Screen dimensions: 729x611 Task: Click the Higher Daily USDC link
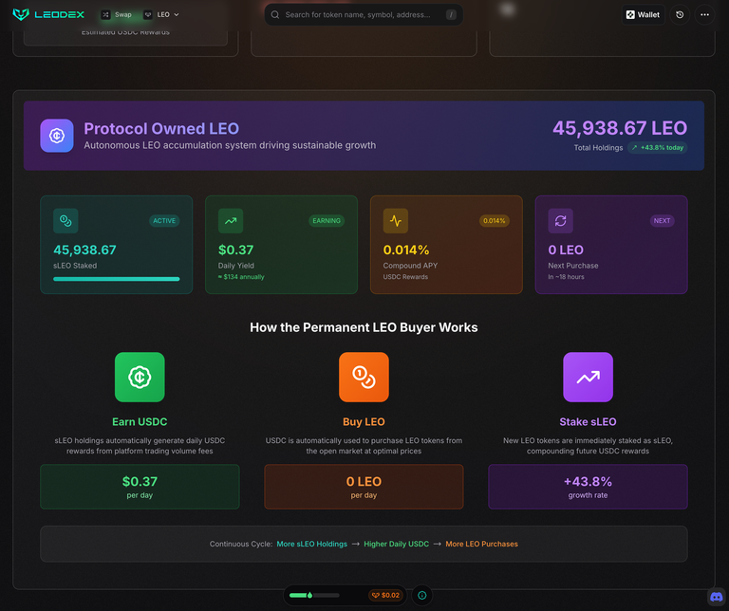[396, 544]
